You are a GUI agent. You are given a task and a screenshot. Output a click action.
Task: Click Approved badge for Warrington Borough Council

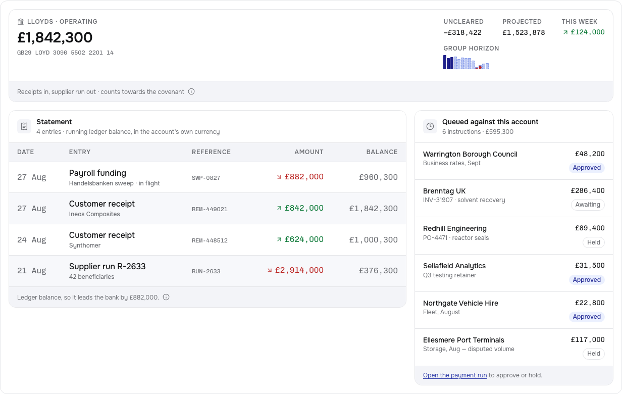pos(587,168)
